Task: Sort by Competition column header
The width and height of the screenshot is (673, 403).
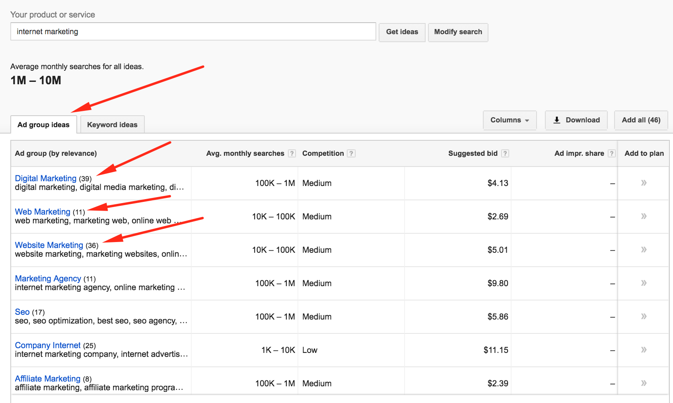Action: click(323, 153)
